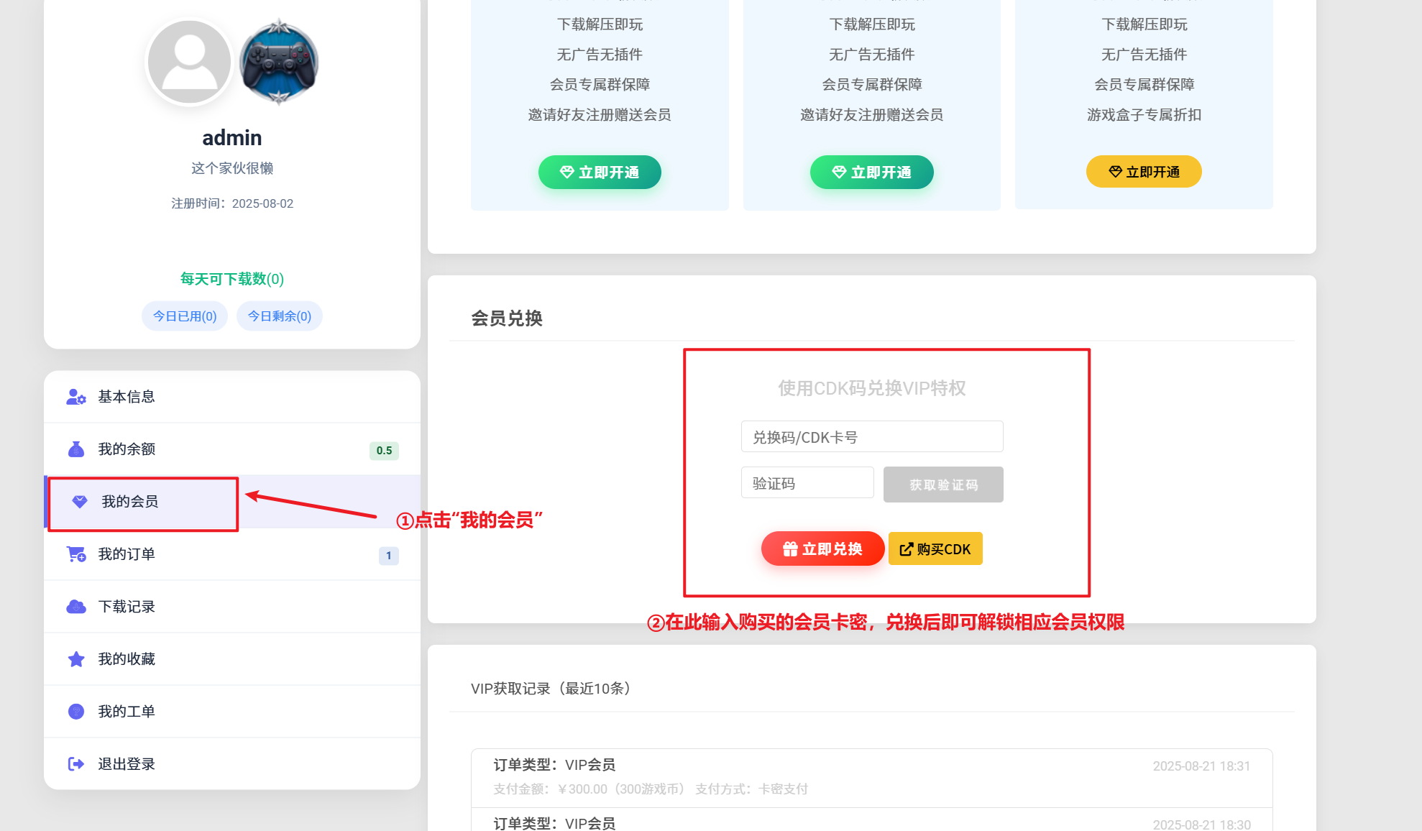Screen dimensions: 1422x831
Task: Click the logout arrow icon
Action: coord(76,764)
